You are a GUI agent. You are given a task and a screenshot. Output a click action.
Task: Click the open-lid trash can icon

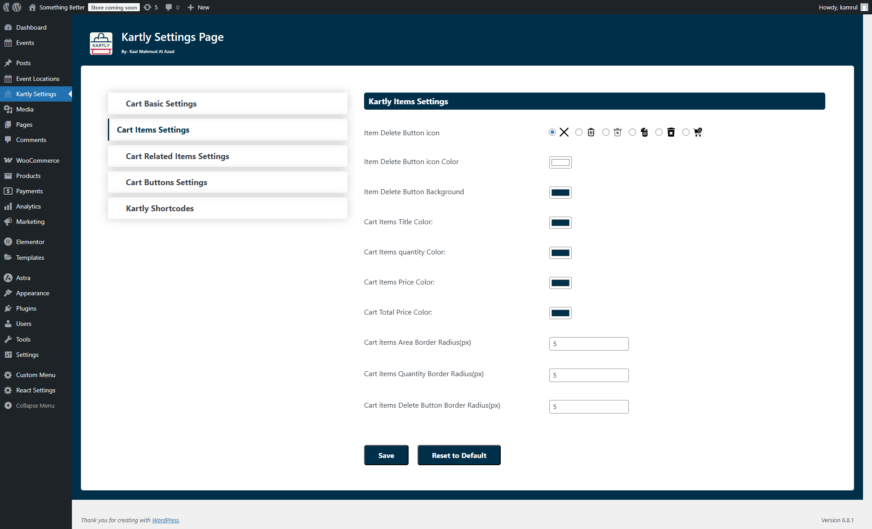pos(645,132)
